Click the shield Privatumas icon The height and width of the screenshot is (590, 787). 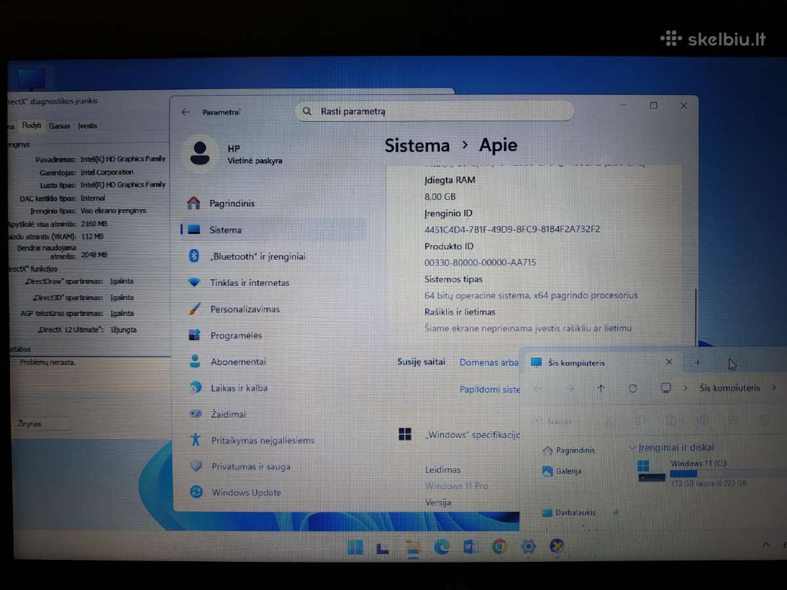195,466
